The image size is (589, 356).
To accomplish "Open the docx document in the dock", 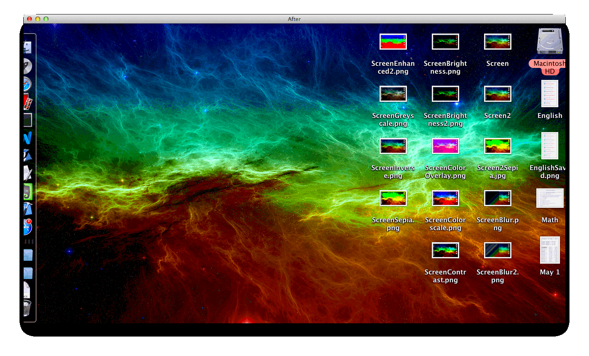I will coord(27,290).
